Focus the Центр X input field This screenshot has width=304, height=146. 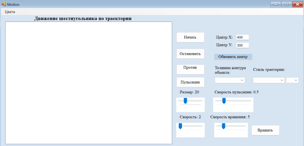[x=242, y=37]
